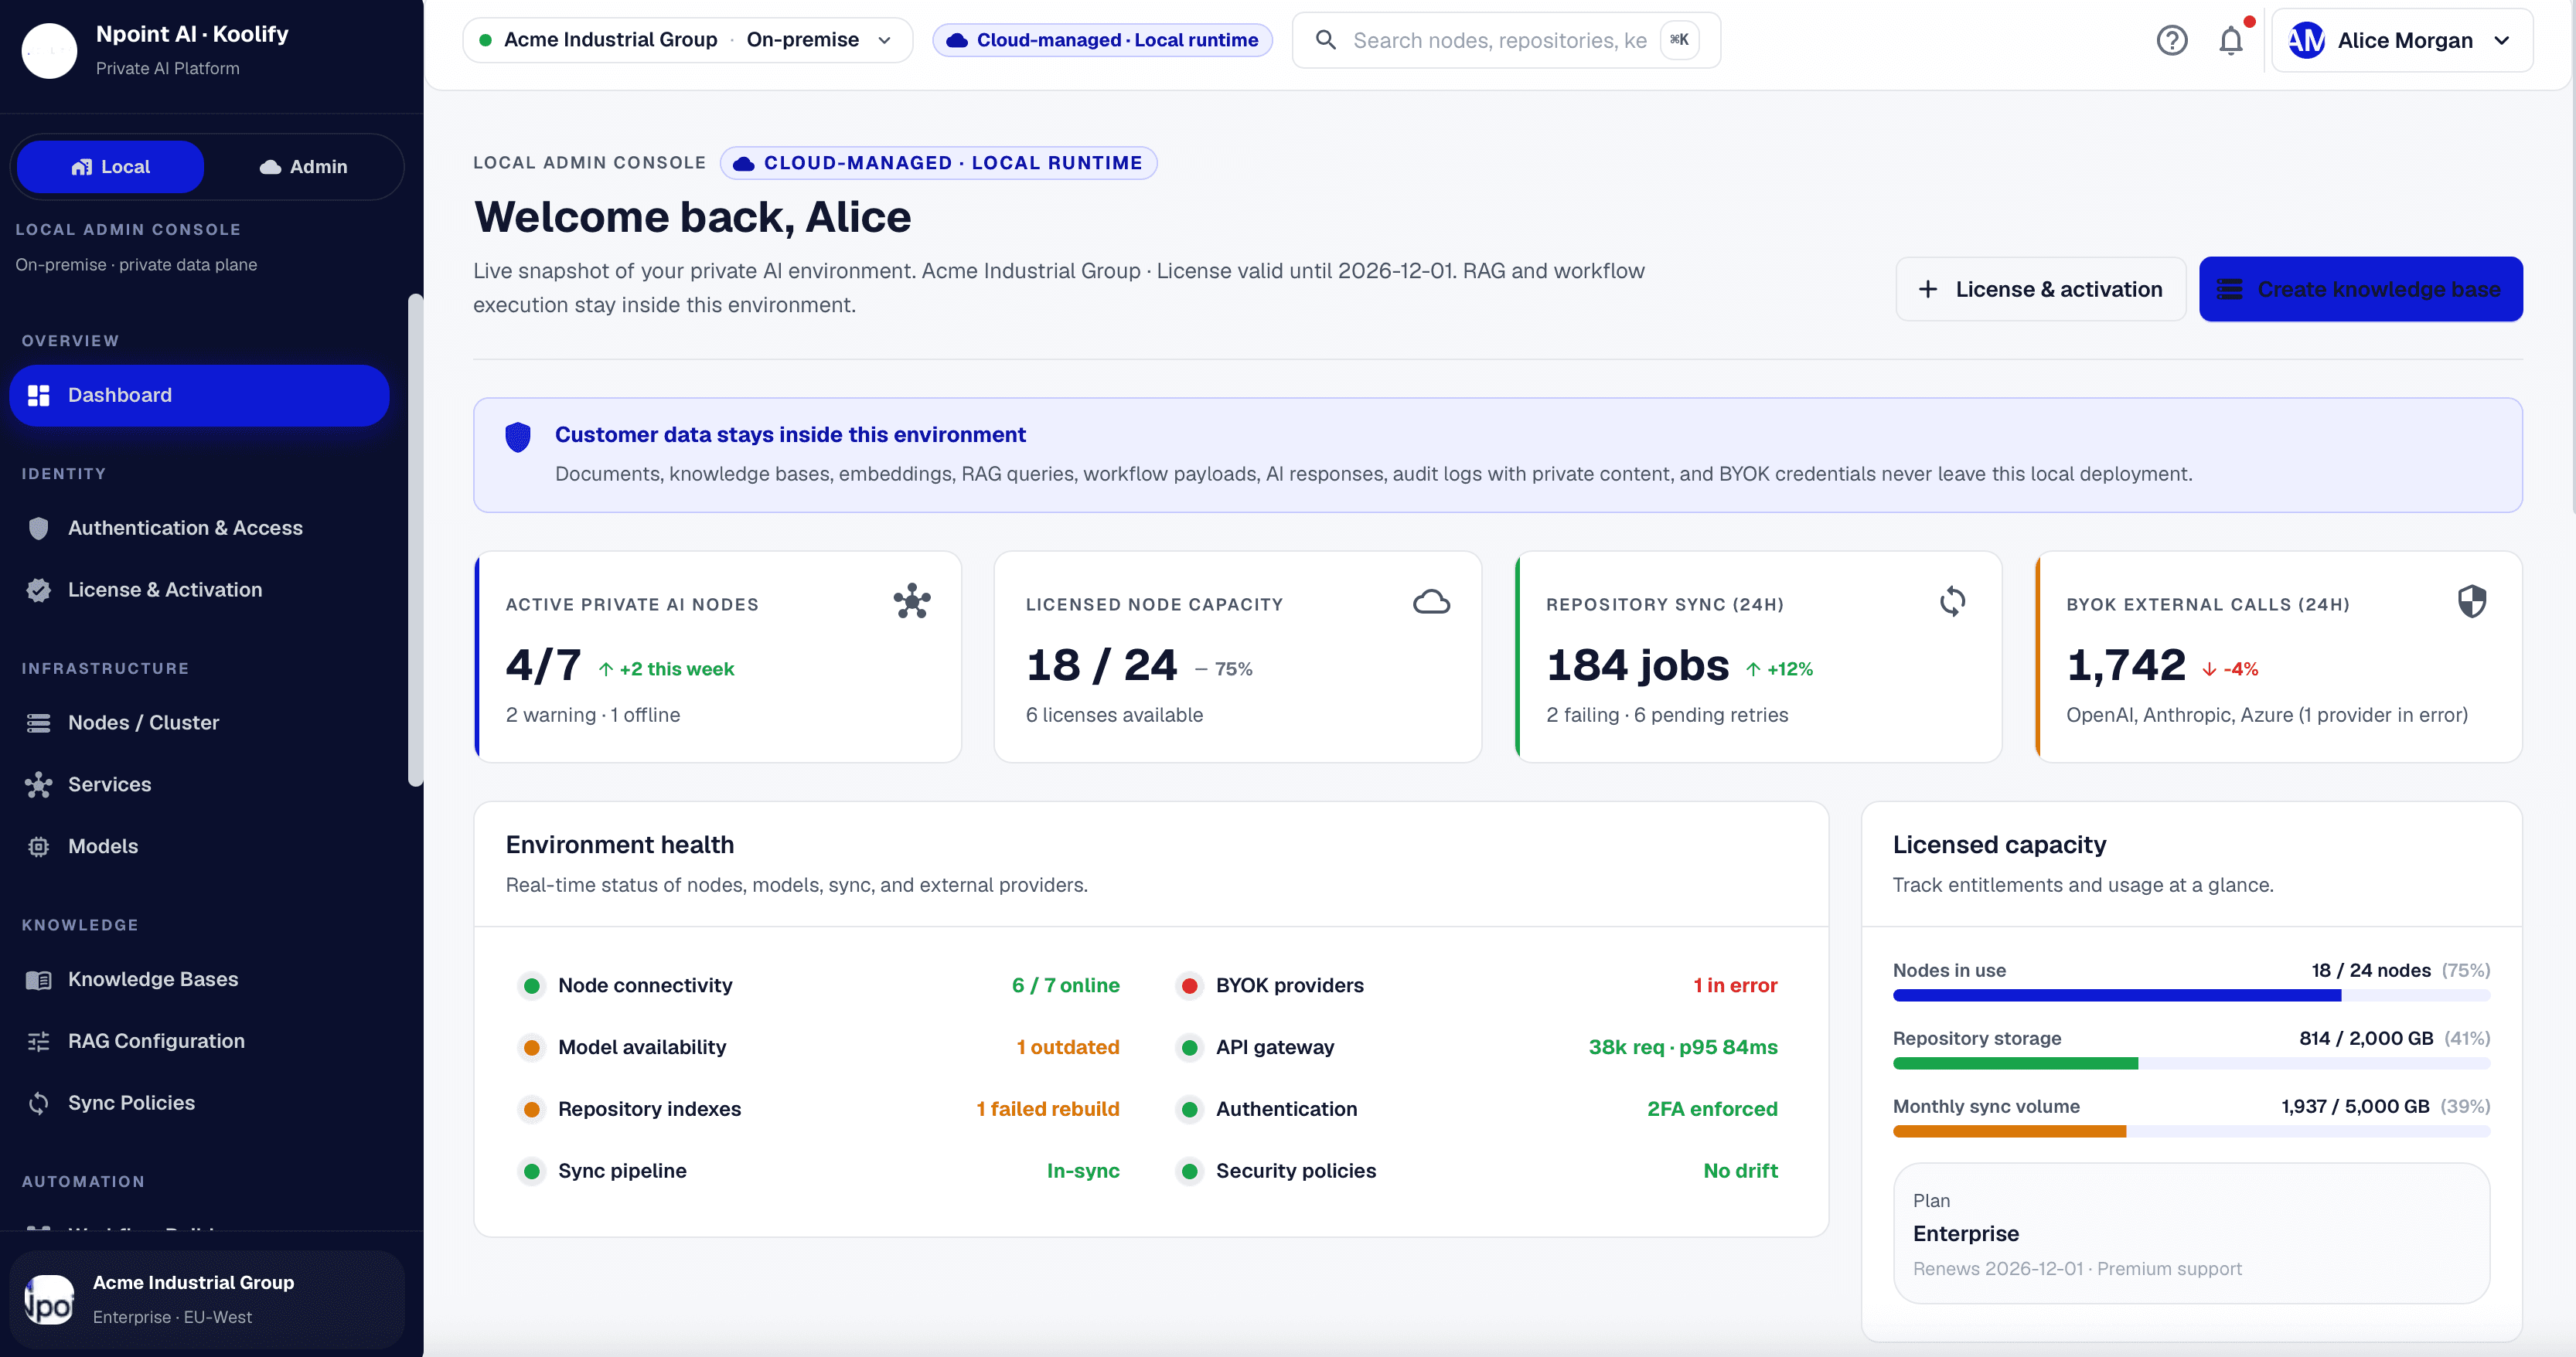This screenshot has height=1357, width=2576.
Task: Open Sync Policies
Action: pyautogui.click(x=199, y=1104)
